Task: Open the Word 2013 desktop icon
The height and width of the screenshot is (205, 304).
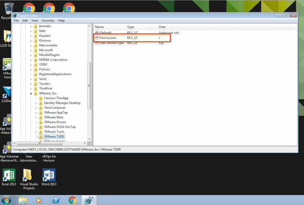Action: tap(49, 176)
